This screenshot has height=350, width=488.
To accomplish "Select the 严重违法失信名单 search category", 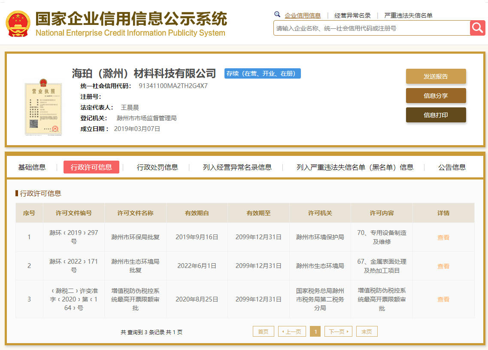I will tap(408, 15).
